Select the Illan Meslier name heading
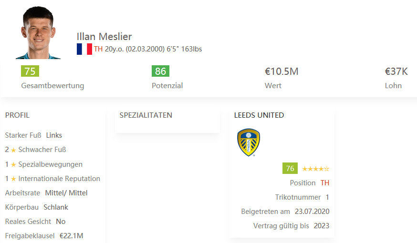Image resolution: width=417 pixels, height=243 pixels. point(104,37)
